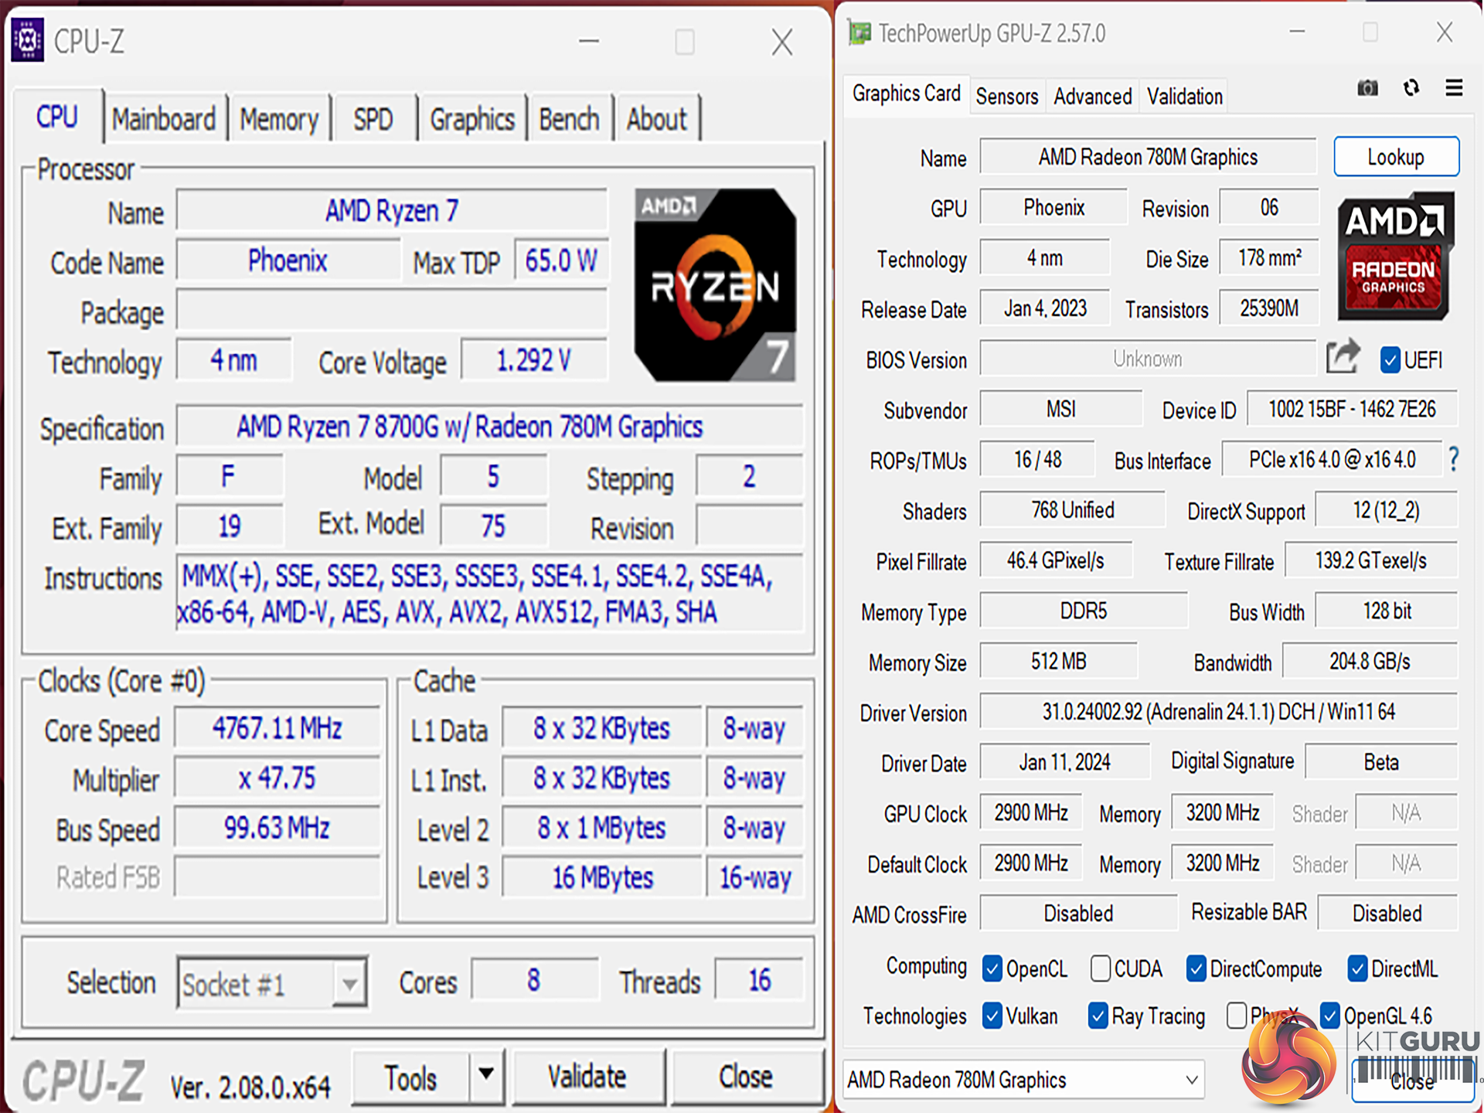Toggle the UEFI checkbox
The height and width of the screenshot is (1113, 1484).
pyautogui.click(x=1390, y=360)
